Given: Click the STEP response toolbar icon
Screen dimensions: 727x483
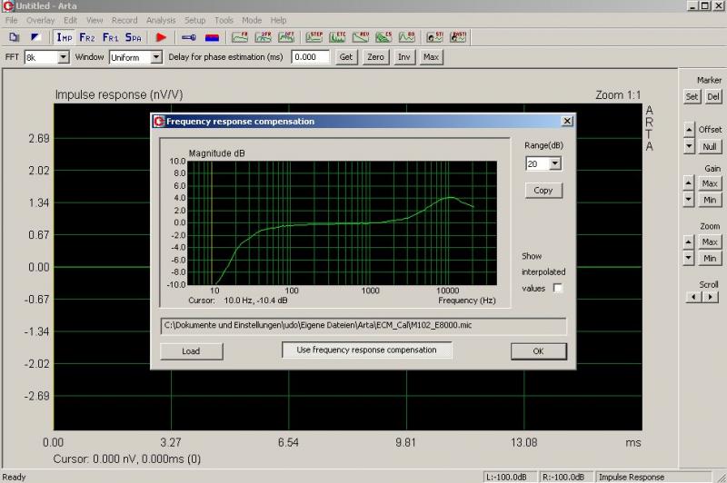Looking at the screenshot, I should (x=315, y=37).
